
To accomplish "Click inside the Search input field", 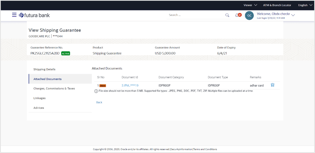I will 196,15.
